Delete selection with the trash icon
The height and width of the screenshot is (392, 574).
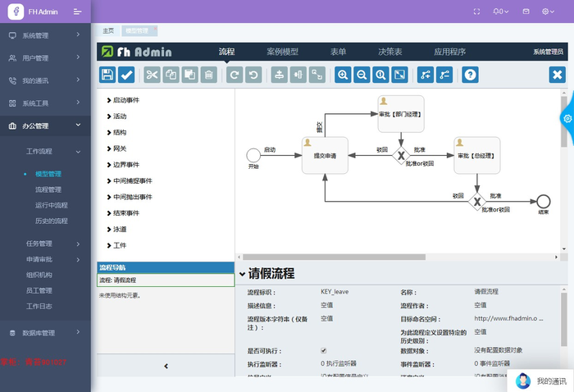coord(208,75)
